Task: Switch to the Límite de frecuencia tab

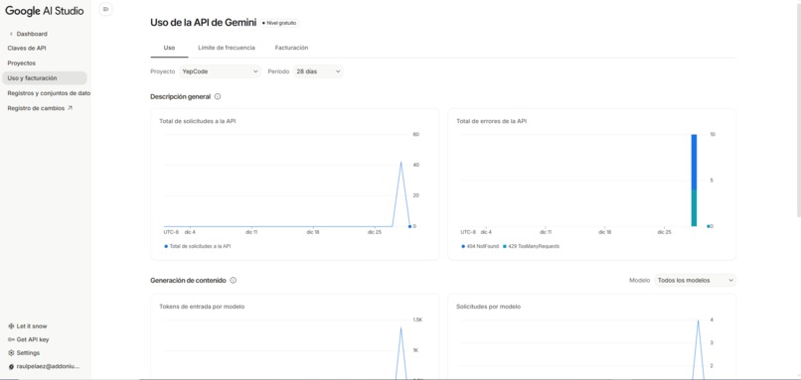Action: click(227, 48)
